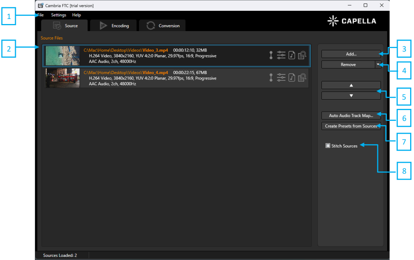Viewport: 414px width, 260px height.
Task: Open audio settings for Video_3.mp4
Action: [x=292, y=55]
